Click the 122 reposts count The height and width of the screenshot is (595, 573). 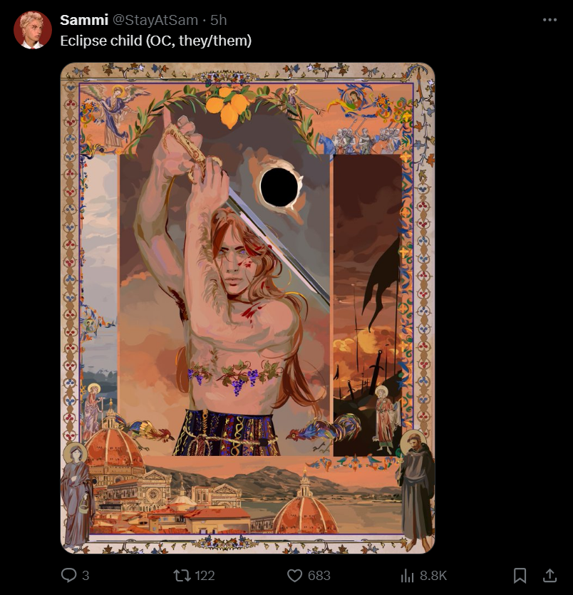(x=205, y=576)
